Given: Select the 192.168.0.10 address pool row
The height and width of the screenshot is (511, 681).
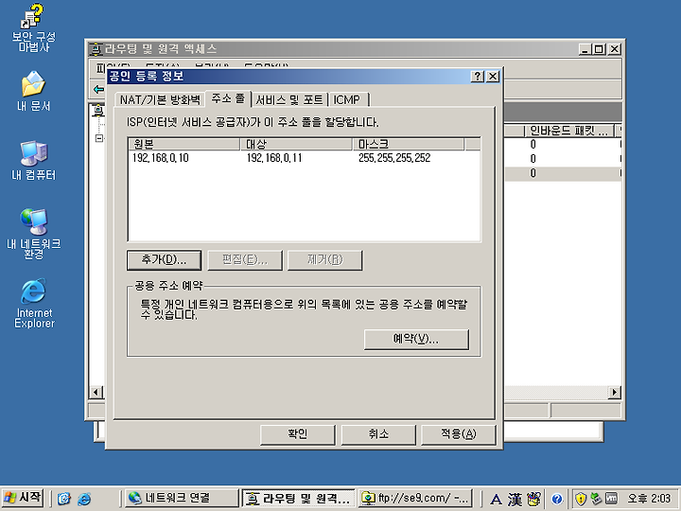Looking at the screenshot, I should tap(304, 158).
